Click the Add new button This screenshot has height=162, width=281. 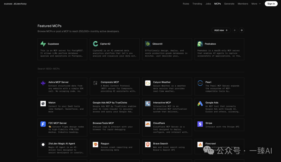coord(221,30)
